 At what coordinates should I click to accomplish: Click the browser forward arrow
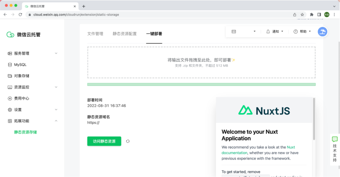coord(13,14)
